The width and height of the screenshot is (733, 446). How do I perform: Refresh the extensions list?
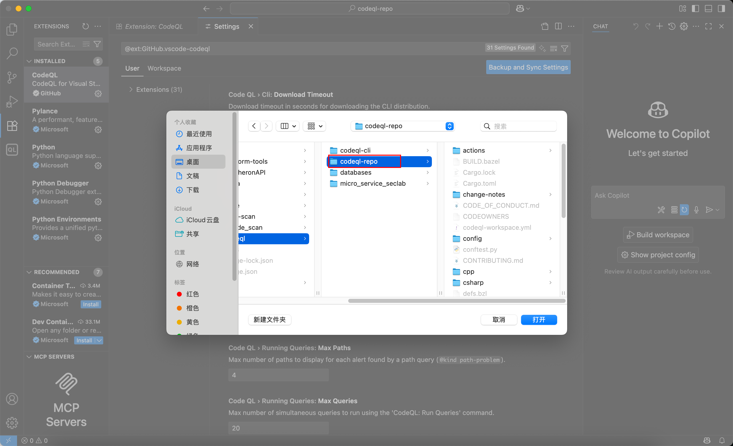coord(85,26)
